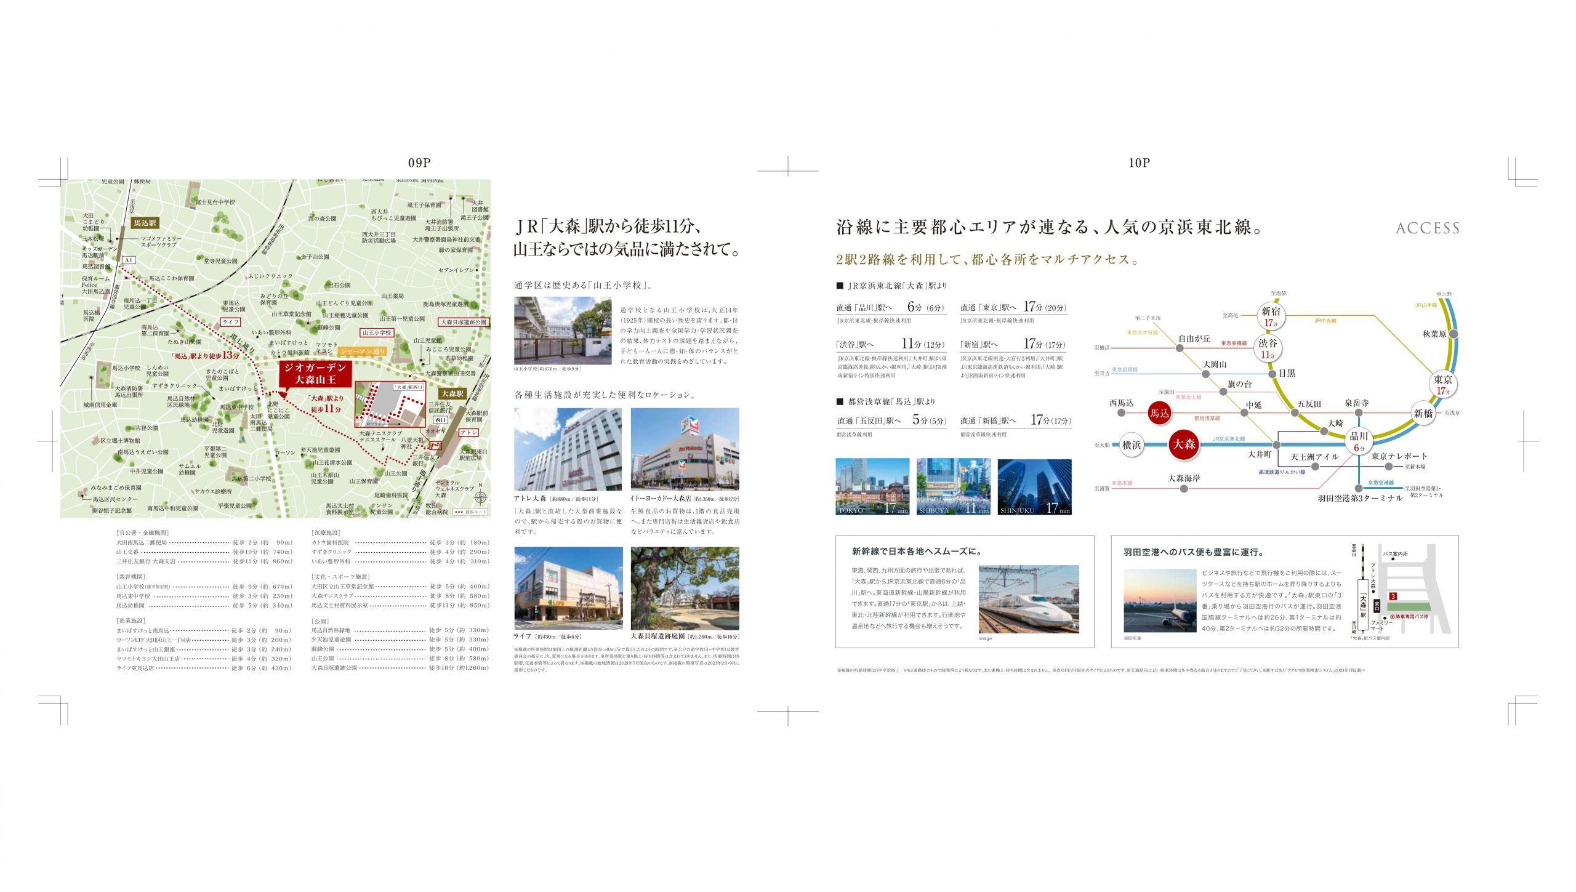
Task: Click the 東京テレポート station label
Action: pos(1399,456)
